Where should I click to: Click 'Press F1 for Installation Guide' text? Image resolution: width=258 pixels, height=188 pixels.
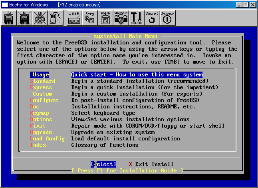pyautogui.click(x=127, y=170)
